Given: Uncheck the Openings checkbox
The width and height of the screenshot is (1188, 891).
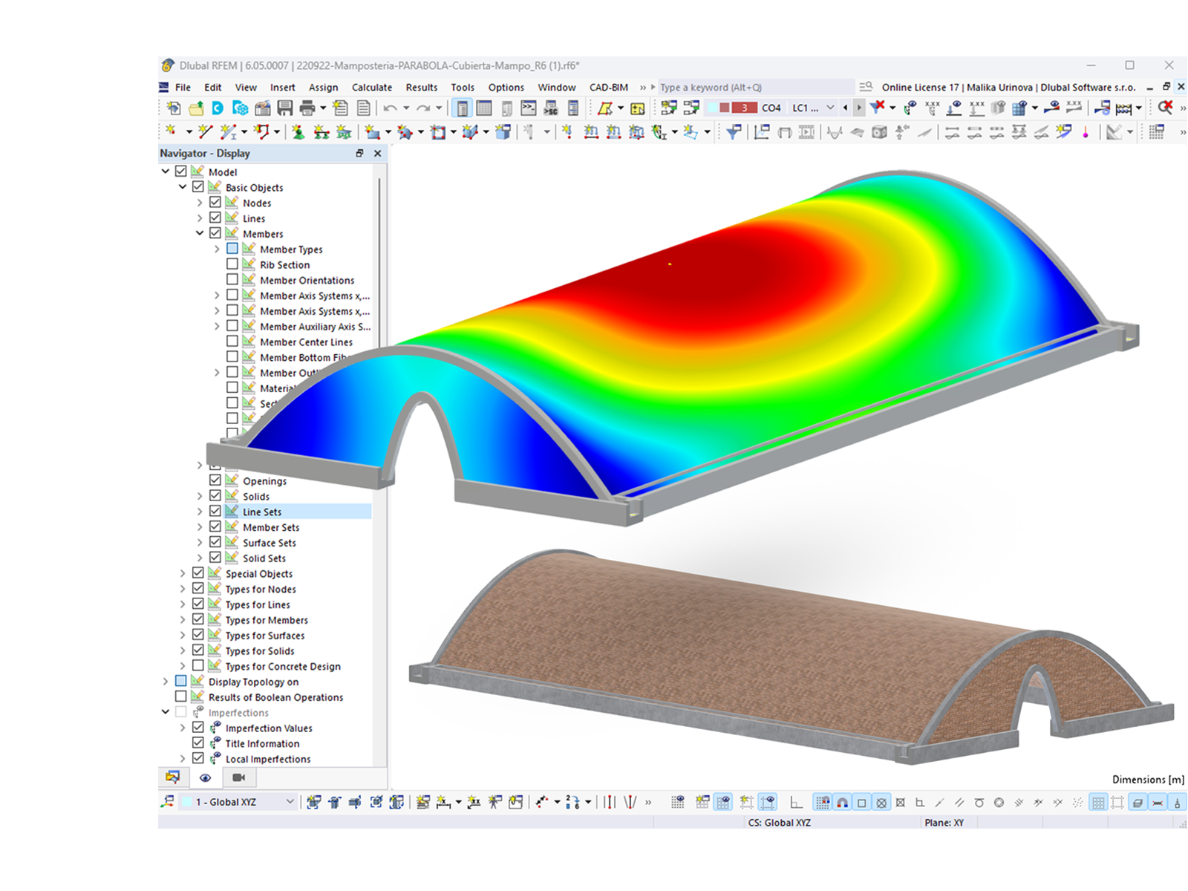Looking at the screenshot, I should 215,480.
